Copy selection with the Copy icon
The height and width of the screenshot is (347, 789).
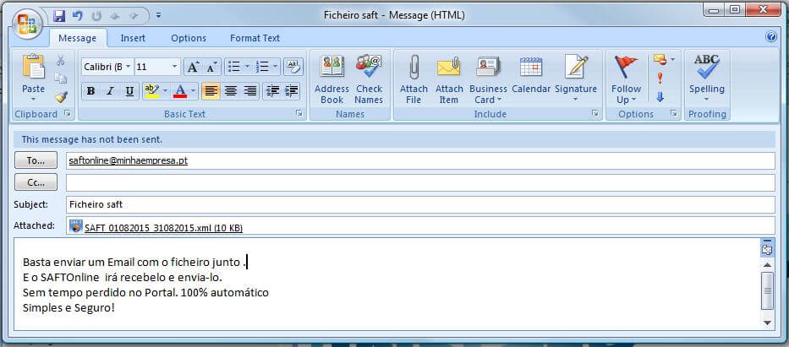pos(61,79)
